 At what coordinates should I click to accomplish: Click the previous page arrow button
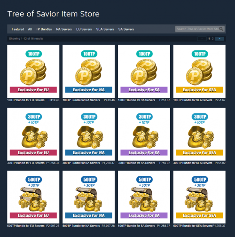pos(202,39)
